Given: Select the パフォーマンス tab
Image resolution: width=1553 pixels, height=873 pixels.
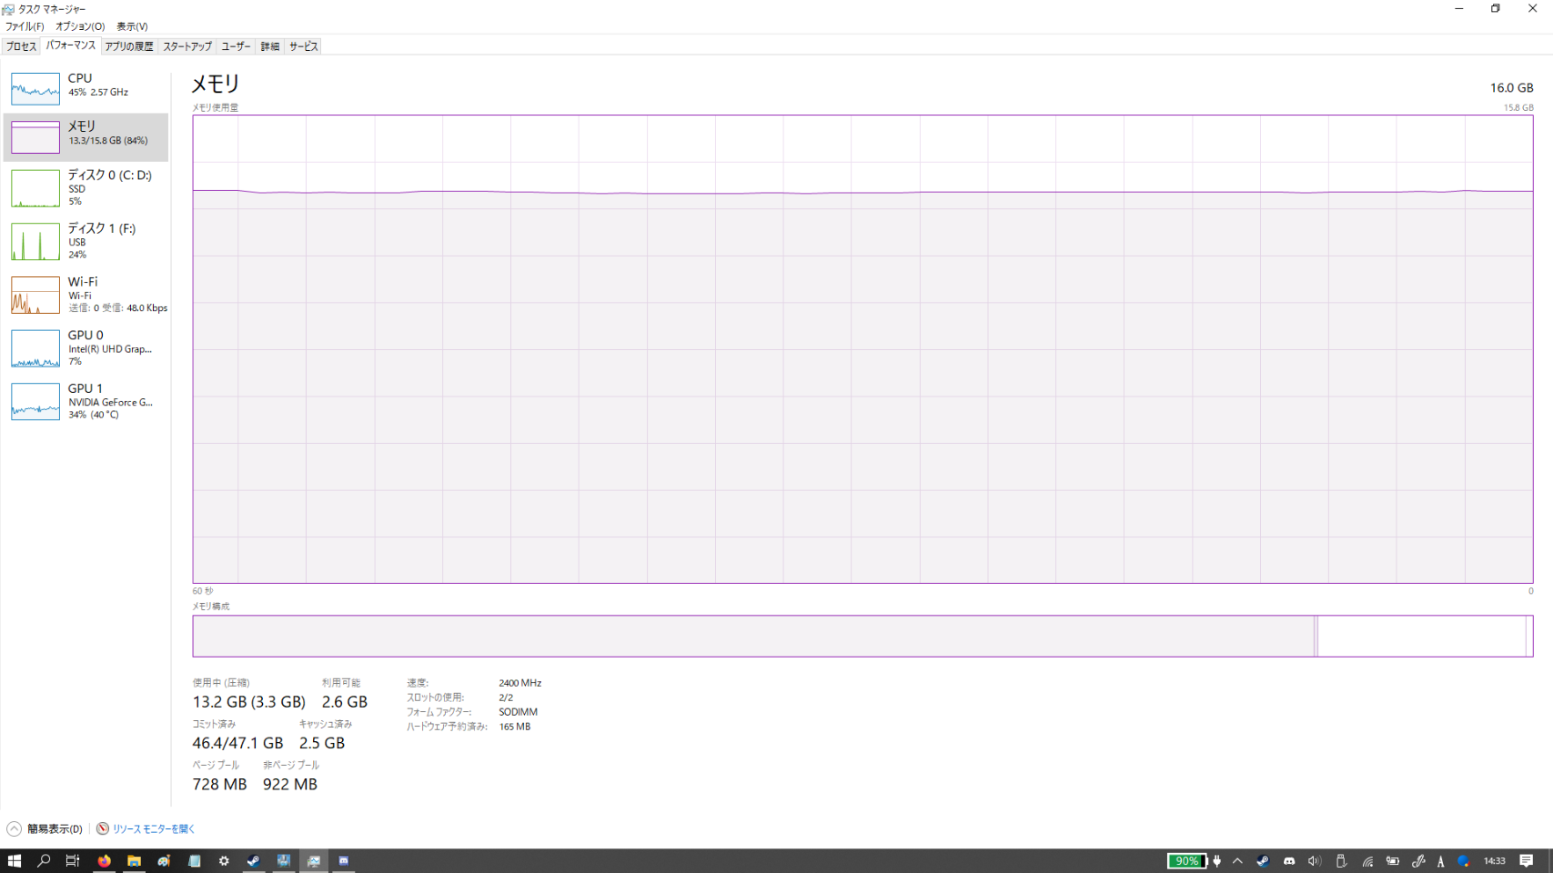Looking at the screenshot, I should coord(70,45).
